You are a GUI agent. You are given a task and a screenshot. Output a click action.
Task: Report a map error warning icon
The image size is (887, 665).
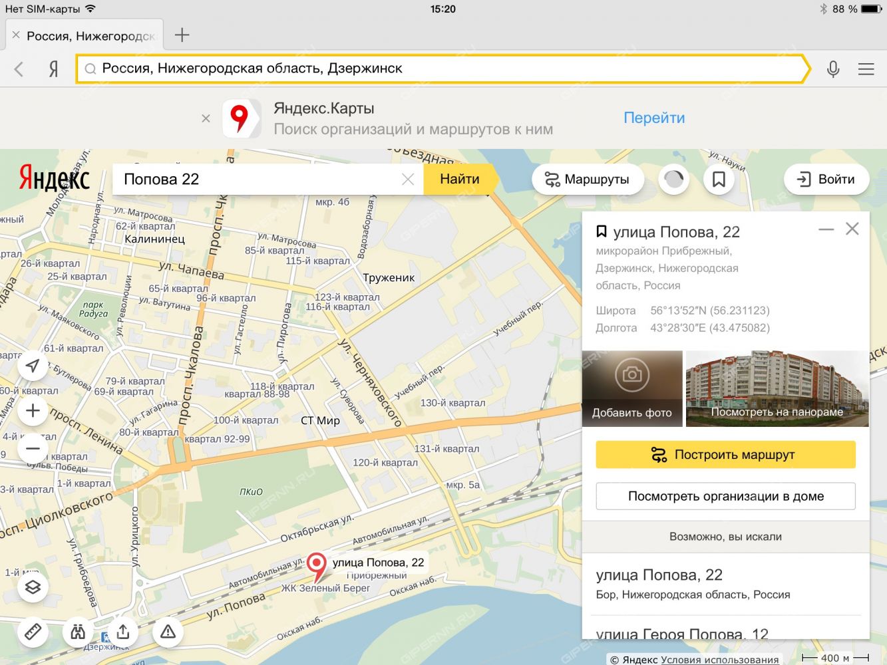point(168,632)
